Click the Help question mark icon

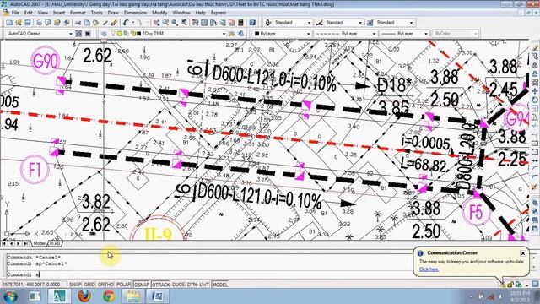(252, 23)
